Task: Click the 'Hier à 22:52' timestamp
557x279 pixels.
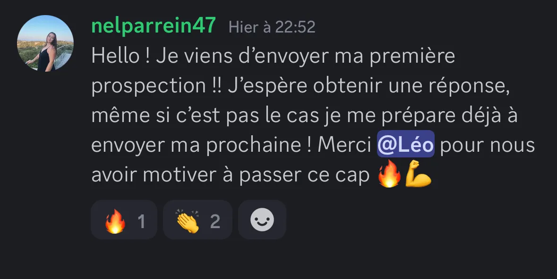Action: 272,27
